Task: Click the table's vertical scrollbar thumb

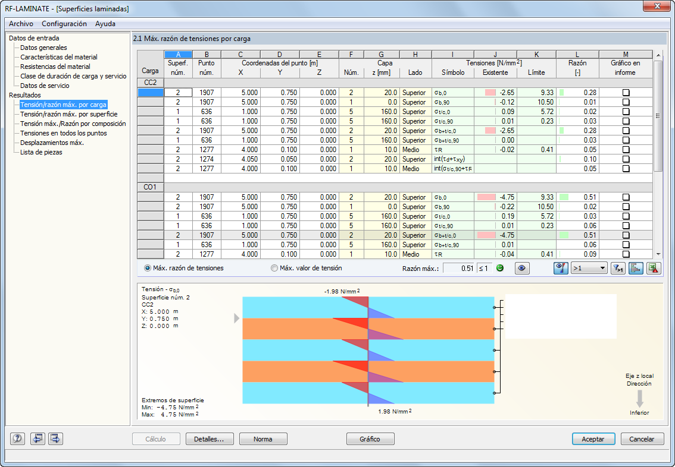Action: click(658, 116)
